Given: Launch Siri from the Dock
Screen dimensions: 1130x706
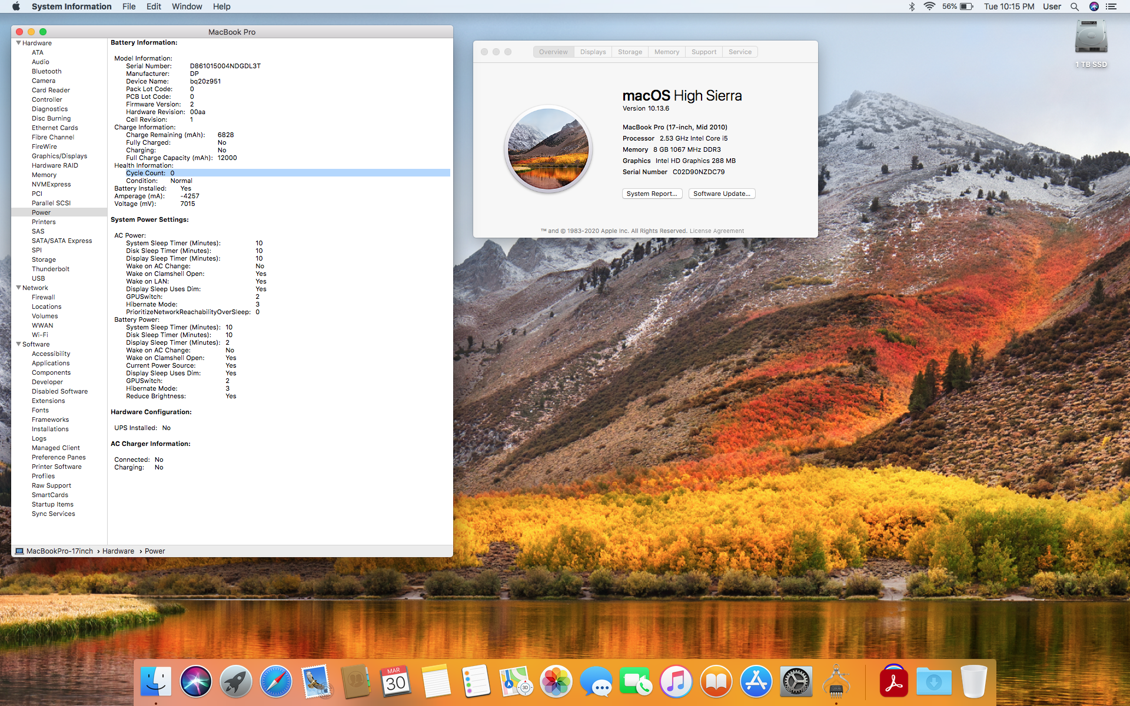Looking at the screenshot, I should pos(196,682).
